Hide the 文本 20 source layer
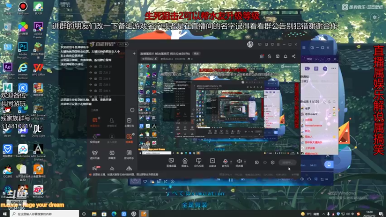Viewport: 386px width, 217px height. pyautogui.click(x=91, y=67)
